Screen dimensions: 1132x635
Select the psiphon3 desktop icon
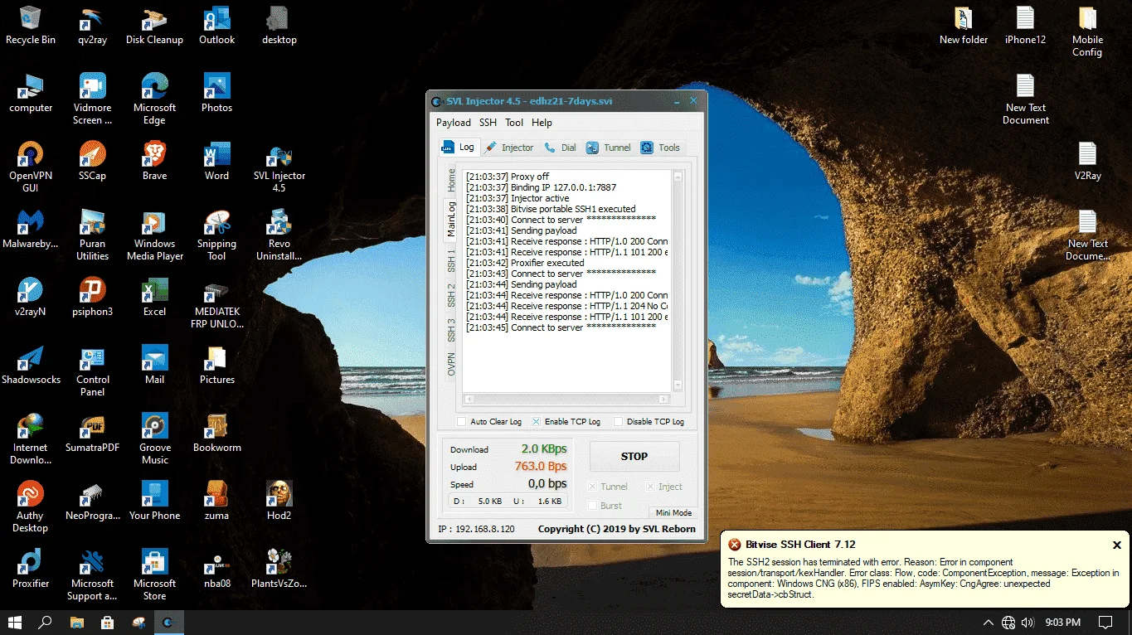point(92,297)
